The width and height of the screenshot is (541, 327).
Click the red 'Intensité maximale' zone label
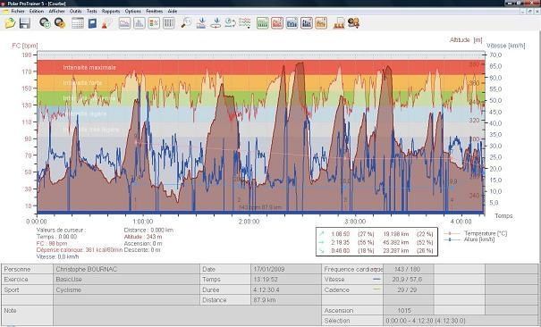click(89, 68)
